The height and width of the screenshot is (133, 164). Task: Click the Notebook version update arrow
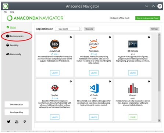92,54
